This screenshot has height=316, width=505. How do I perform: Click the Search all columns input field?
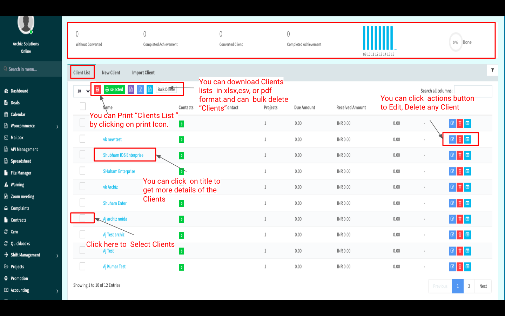coord(473,91)
